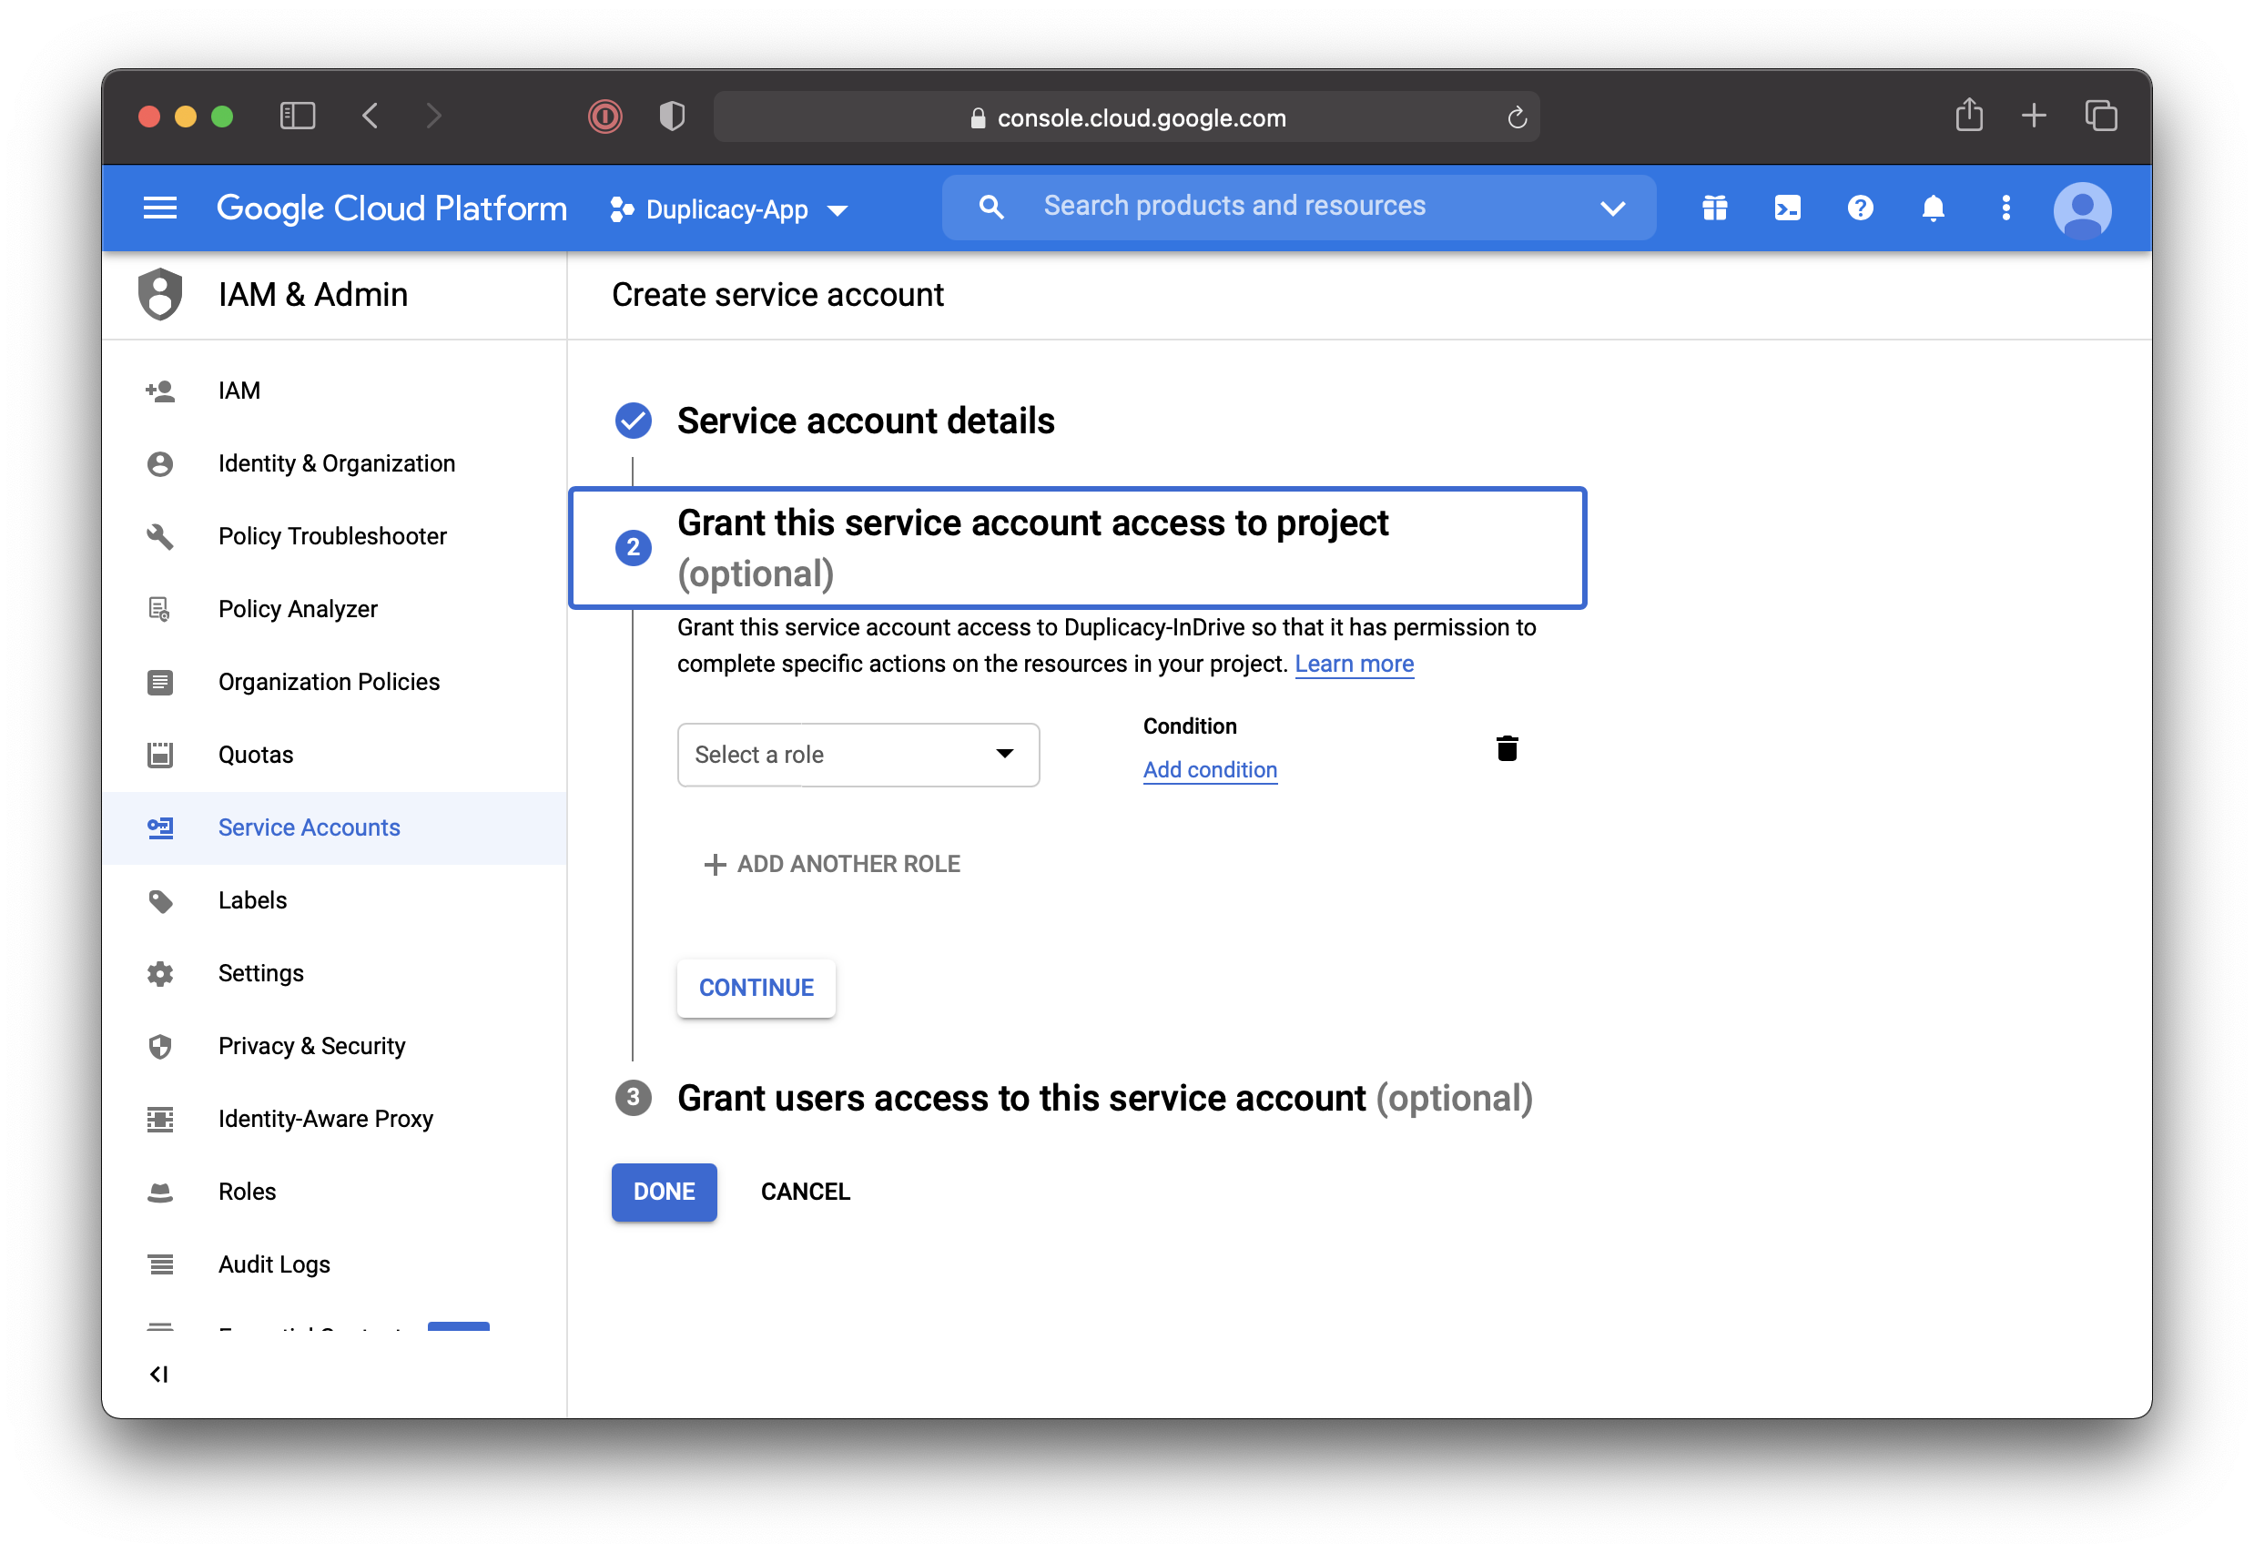This screenshot has height=1553, width=2254.
Task: Delete role row with trash icon
Action: pyautogui.click(x=1507, y=748)
